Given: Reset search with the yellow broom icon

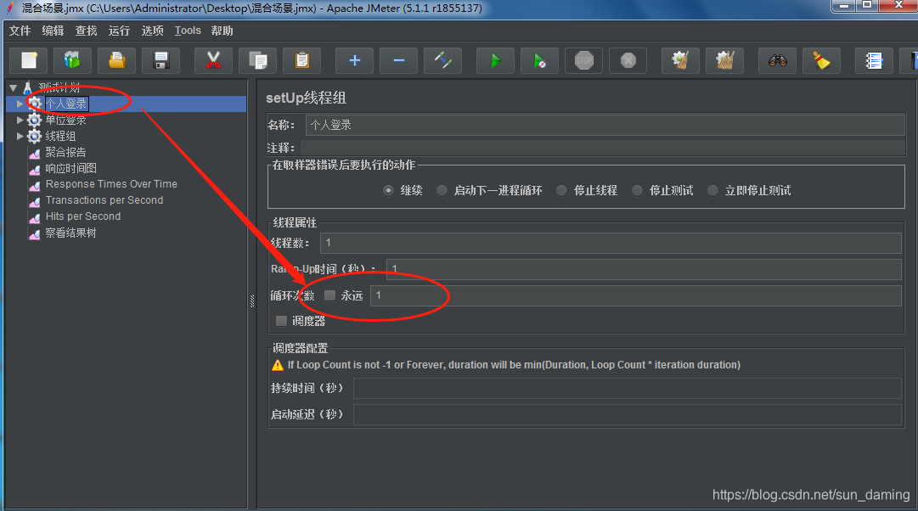Looking at the screenshot, I should pyautogui.click(x=821, y=60).
